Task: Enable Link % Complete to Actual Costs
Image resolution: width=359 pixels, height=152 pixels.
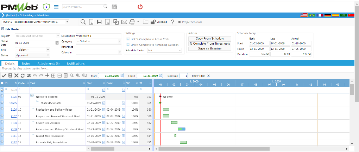Action: point(128,39)
